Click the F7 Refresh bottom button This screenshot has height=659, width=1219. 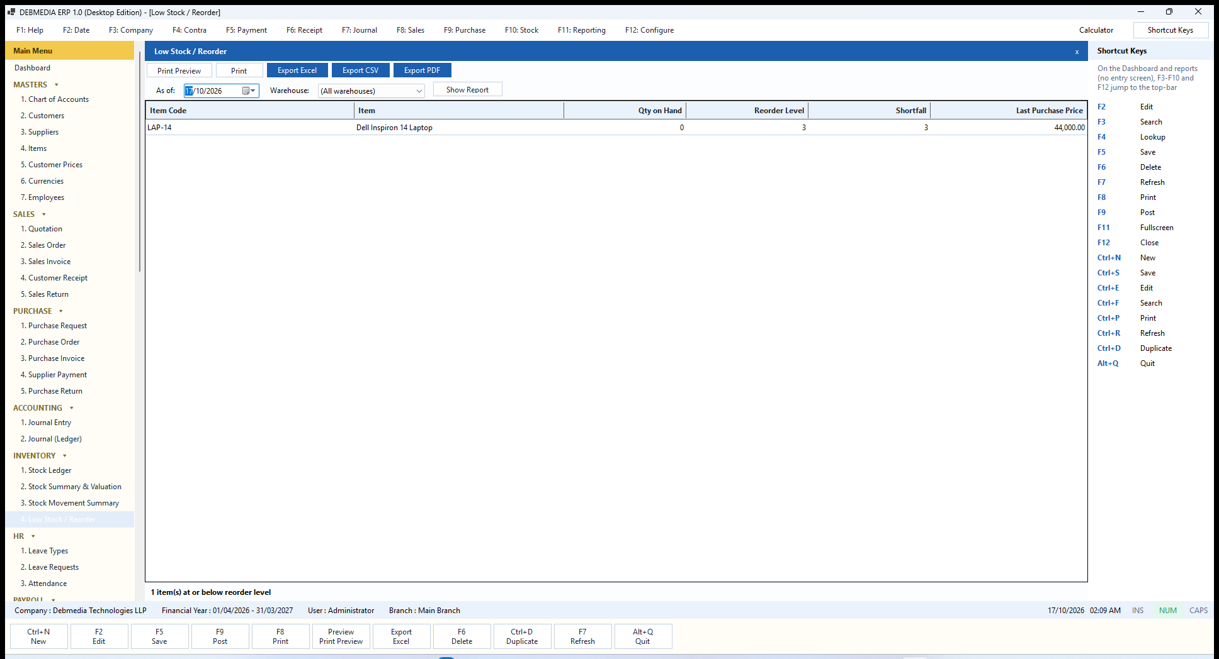pos(582,636)
